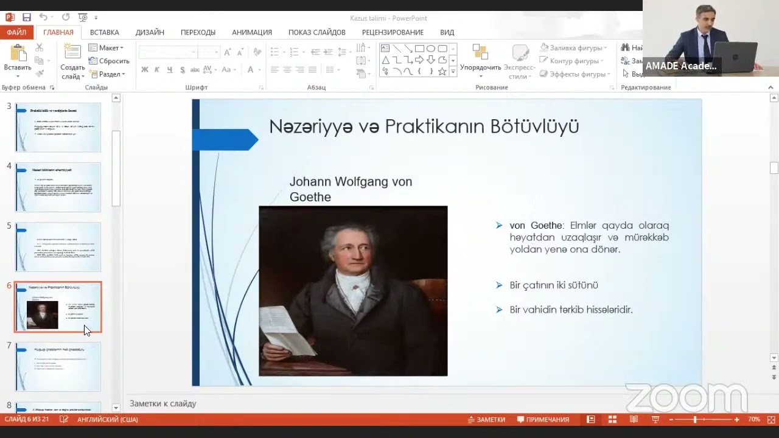Click the zoom slider handle
Screen dimensions: 779x438
pos(695,420)
